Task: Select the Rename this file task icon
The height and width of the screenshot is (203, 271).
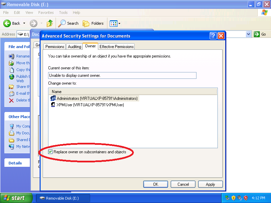Action: tap(12, 56)
